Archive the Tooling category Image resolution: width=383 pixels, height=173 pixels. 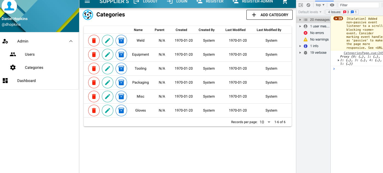(121, 69)
